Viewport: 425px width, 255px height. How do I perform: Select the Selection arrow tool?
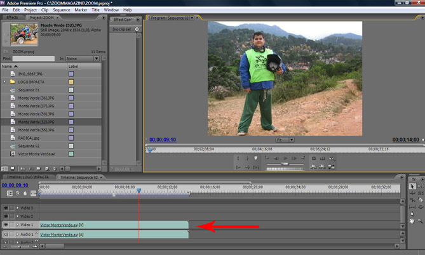tap(412, 186)
